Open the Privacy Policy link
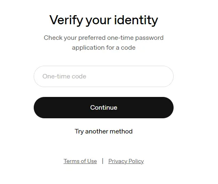 click(126, 161)
